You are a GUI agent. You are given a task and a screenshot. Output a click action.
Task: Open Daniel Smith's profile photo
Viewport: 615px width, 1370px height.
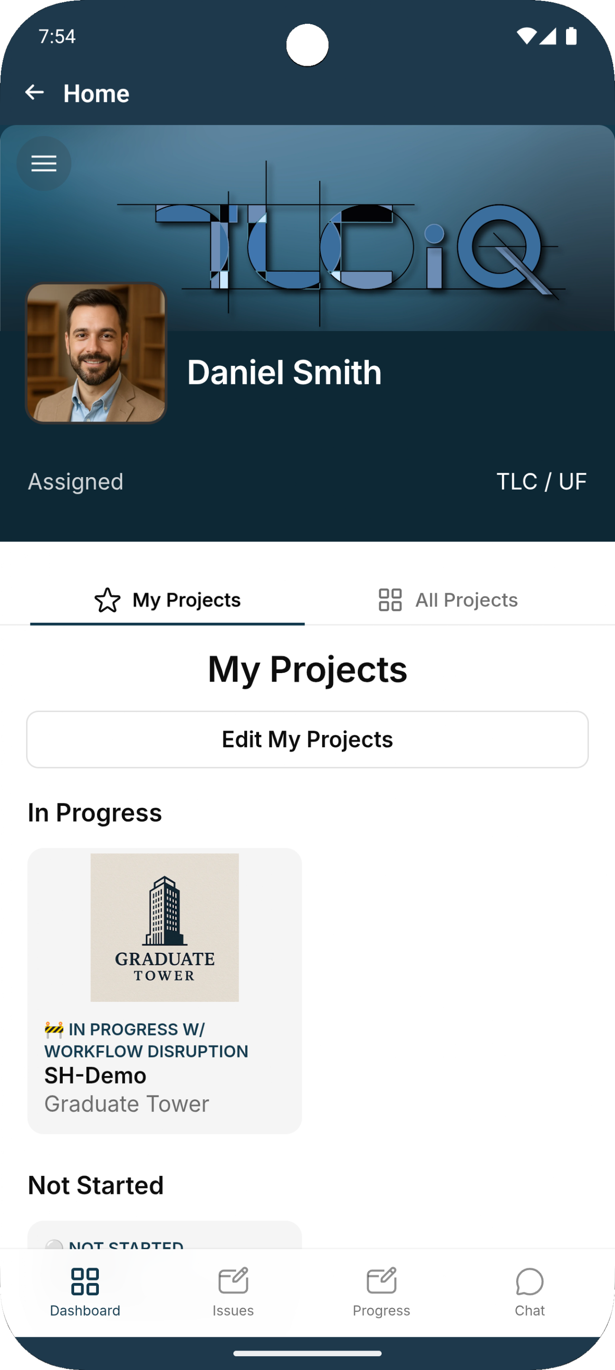tap(96, 353)
